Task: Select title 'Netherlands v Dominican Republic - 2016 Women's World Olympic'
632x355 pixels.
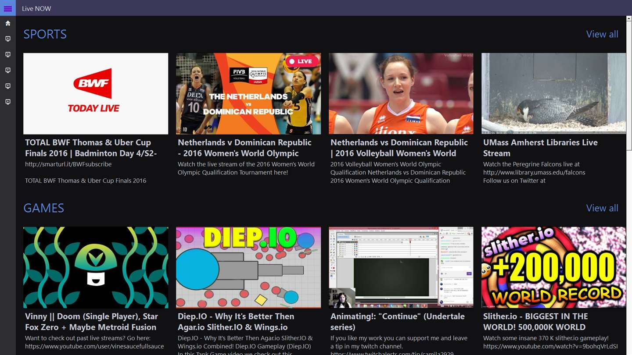Action: (x=244, y=148)
